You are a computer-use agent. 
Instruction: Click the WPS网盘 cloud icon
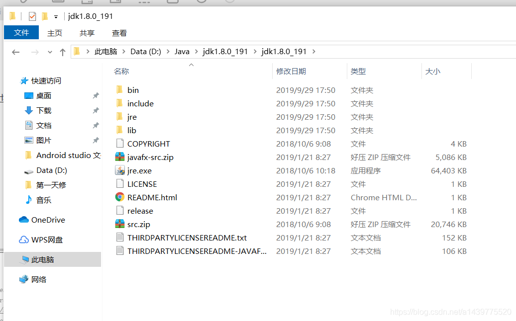pos(24,240)
